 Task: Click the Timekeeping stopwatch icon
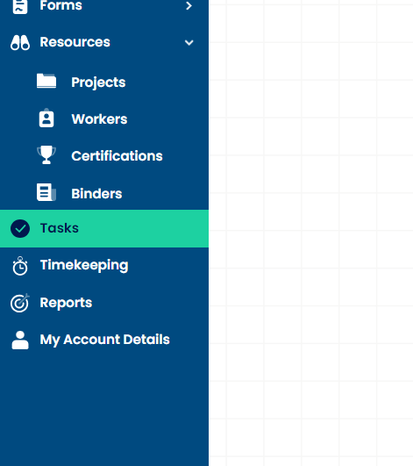20,266
